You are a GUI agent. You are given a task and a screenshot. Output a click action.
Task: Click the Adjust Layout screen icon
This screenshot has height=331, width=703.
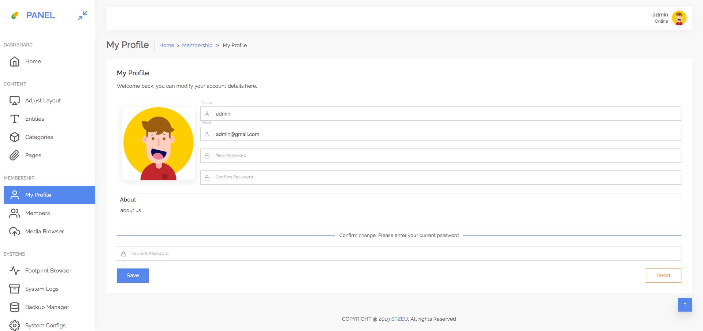[15, 101]
